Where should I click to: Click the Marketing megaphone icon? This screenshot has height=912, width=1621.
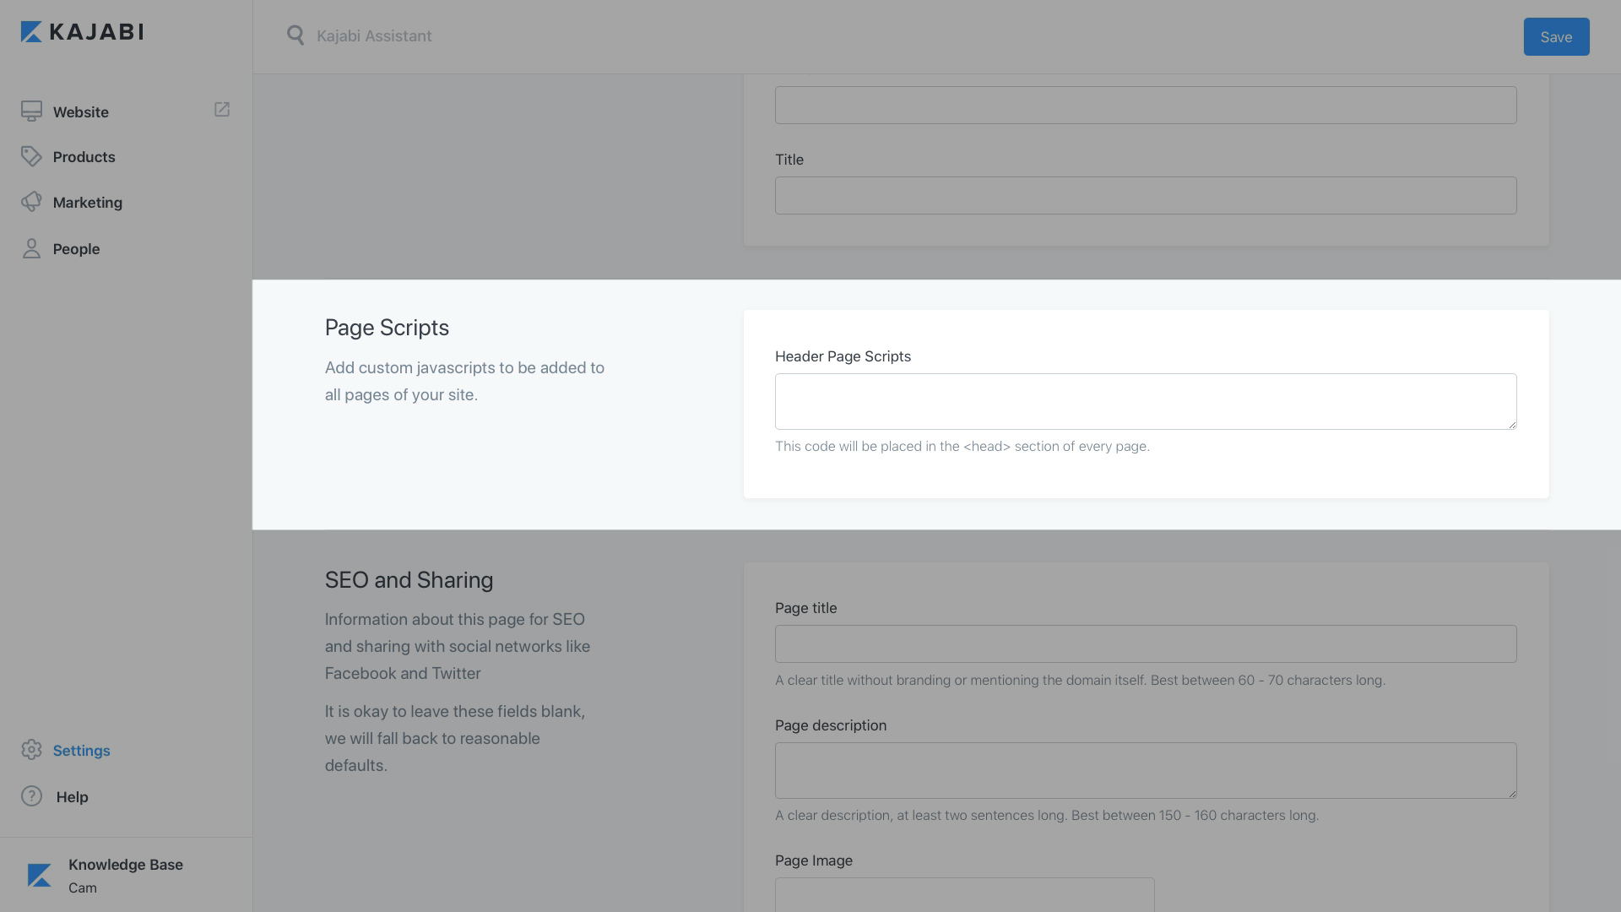click(31, 202)
